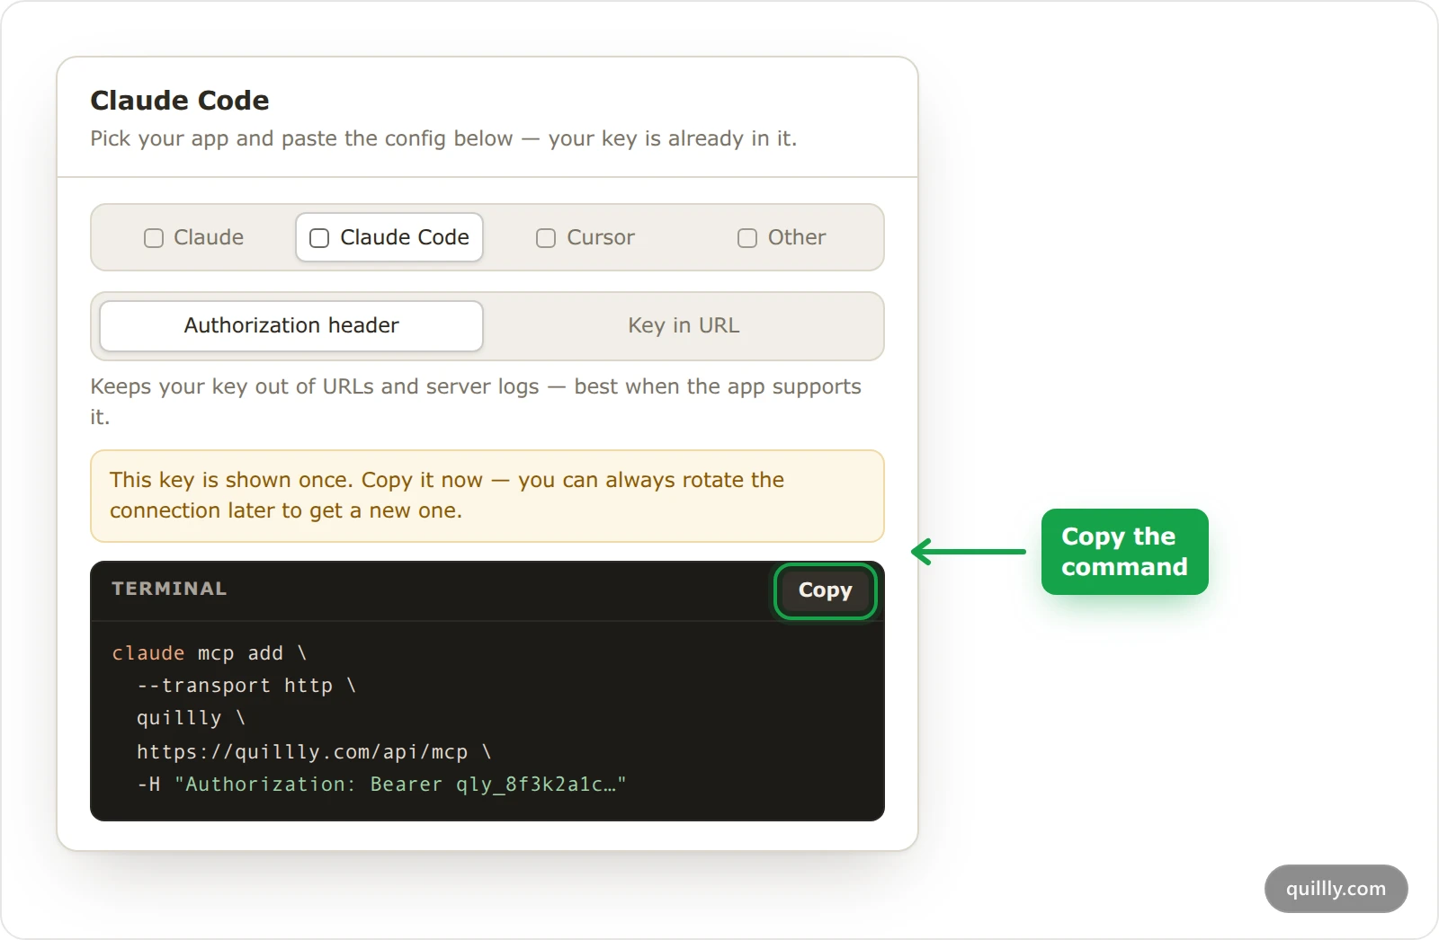
Task: Select the Cursor app tab
Action: click(x=585, y=237)
